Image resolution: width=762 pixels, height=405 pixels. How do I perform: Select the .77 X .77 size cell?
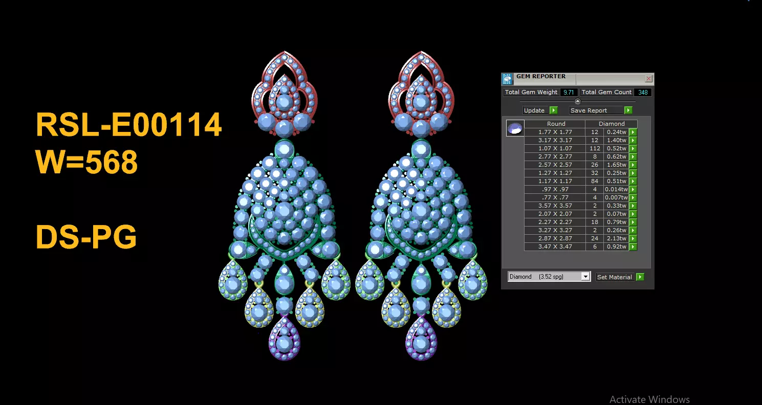click(x=555, y=197)
